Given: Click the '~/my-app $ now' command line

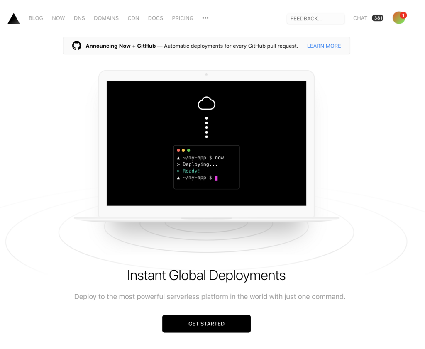Looking at the screenshot, I should pos(200,158).
